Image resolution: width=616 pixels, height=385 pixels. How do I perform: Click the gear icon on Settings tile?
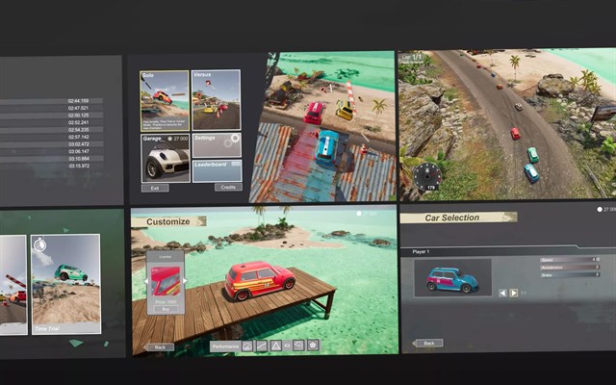coord(235,139)
